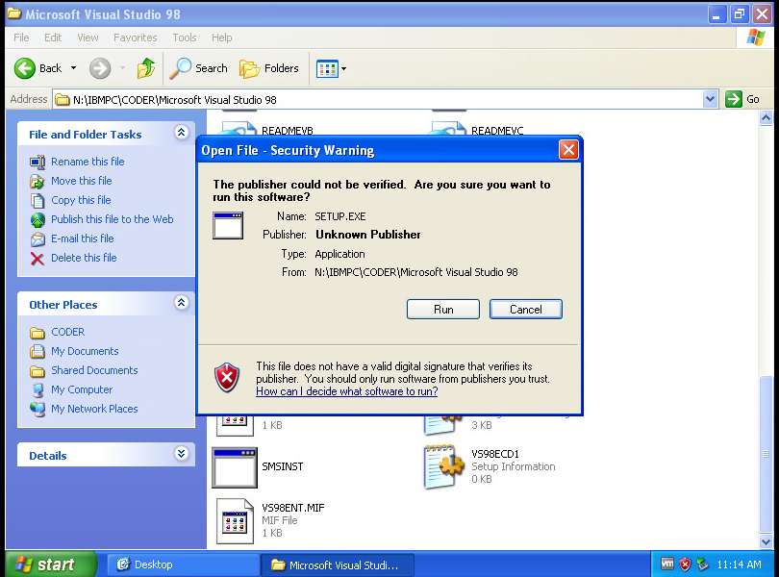Switch to Desktop taskbar button
Viewport: 779px width, 577px height.
(182, 564)
